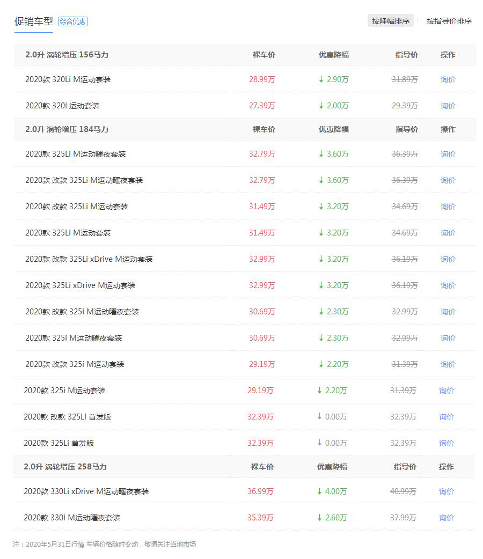The height and width of the screenshot is (559, 483).
Task: Click the struck-through 37.99万 guide price
Action: pos(403,518)
